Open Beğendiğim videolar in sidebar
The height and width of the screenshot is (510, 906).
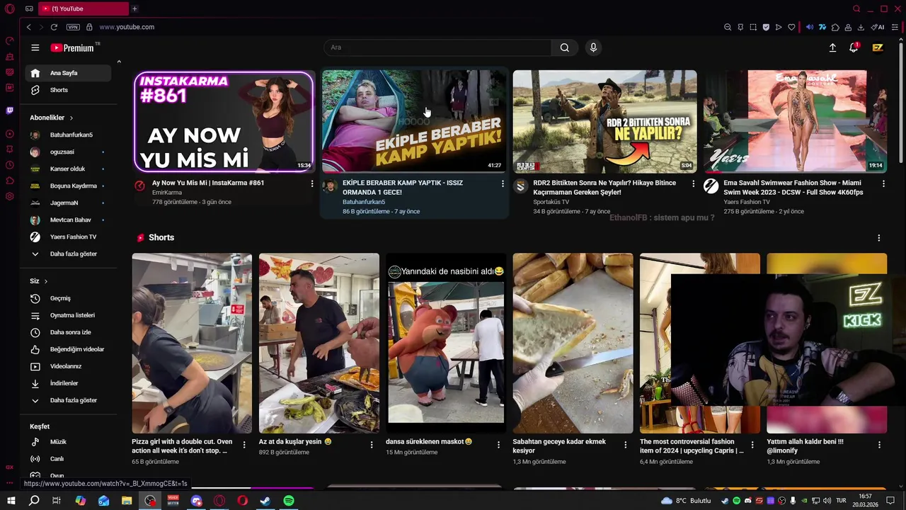pos(68,349)
